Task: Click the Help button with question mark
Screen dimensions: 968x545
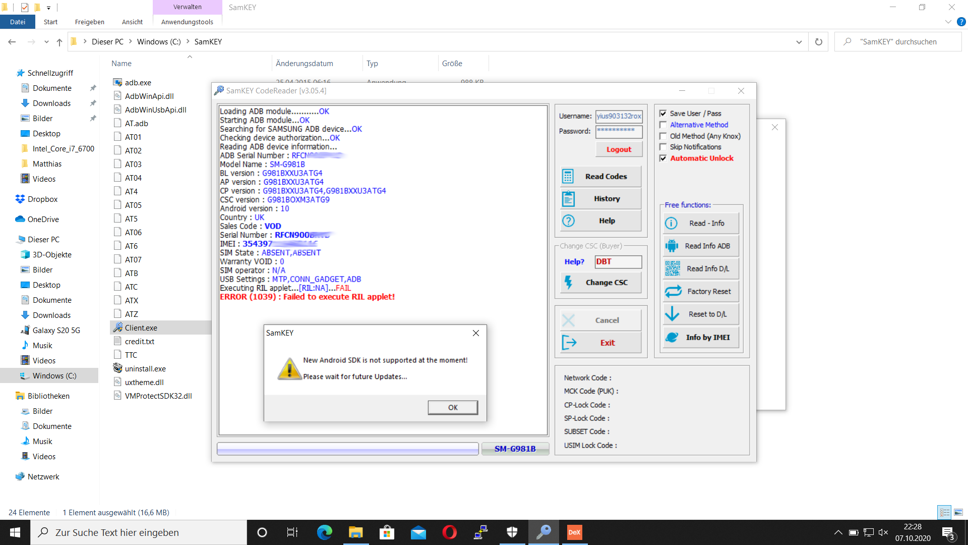Action: coord(600,221)
